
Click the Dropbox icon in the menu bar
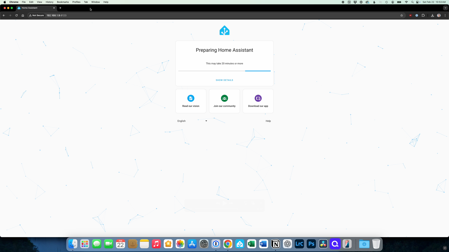[x=355, y=2]
